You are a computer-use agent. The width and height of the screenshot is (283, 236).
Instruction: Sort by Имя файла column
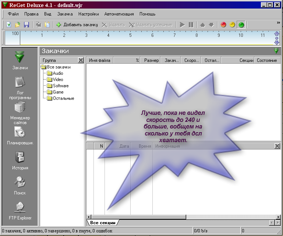click(100, 60)
